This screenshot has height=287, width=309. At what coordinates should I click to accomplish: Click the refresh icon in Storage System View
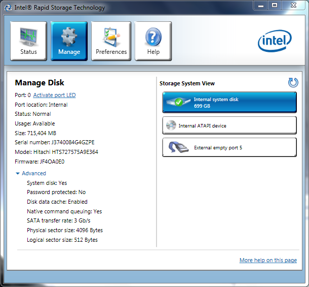pos(293,82)
